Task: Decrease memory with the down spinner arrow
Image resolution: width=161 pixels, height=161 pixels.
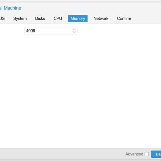Action: 74,32
